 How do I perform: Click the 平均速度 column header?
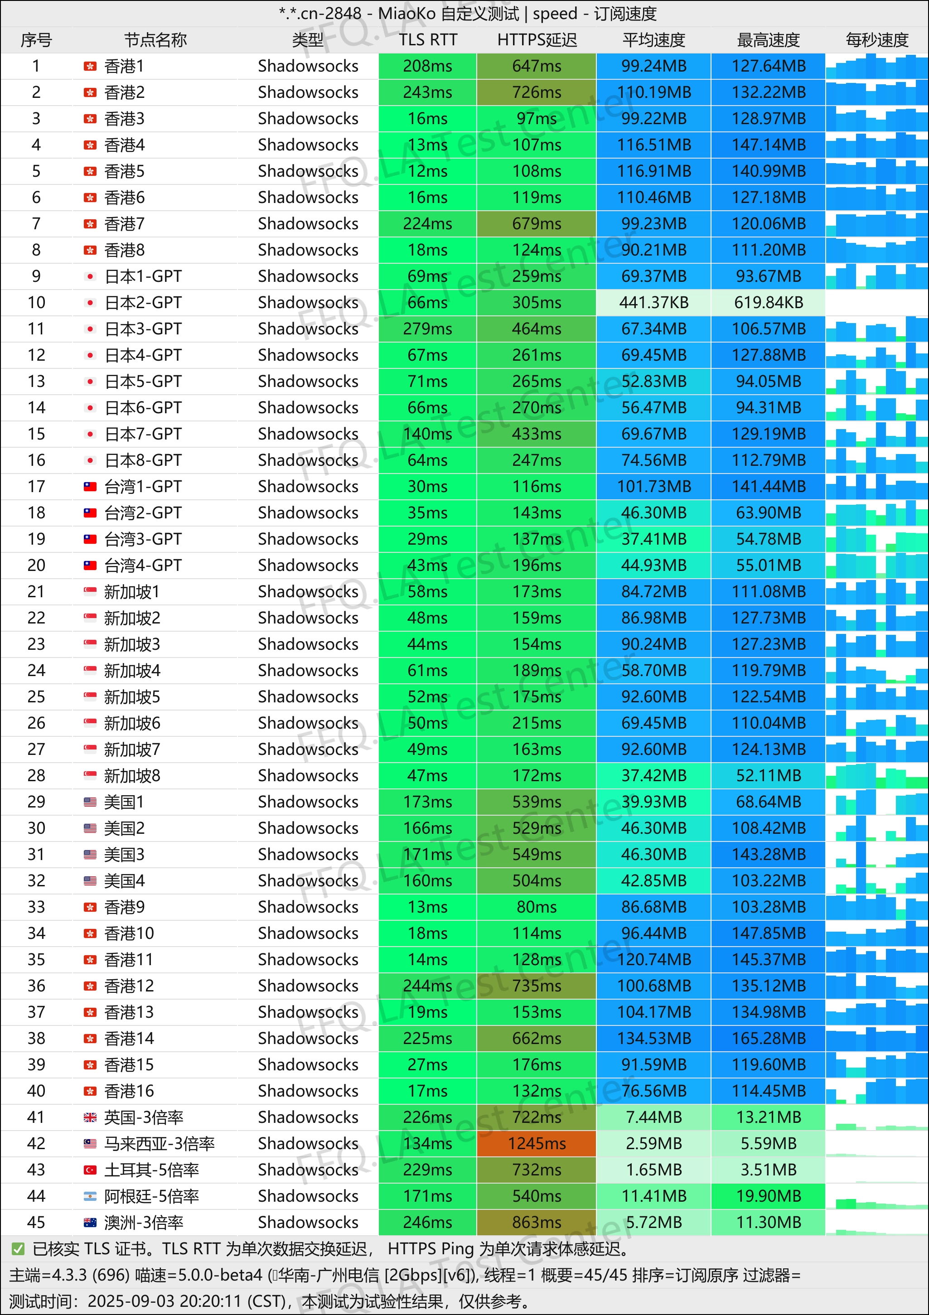pyautogui.click(x=653, y=40)
